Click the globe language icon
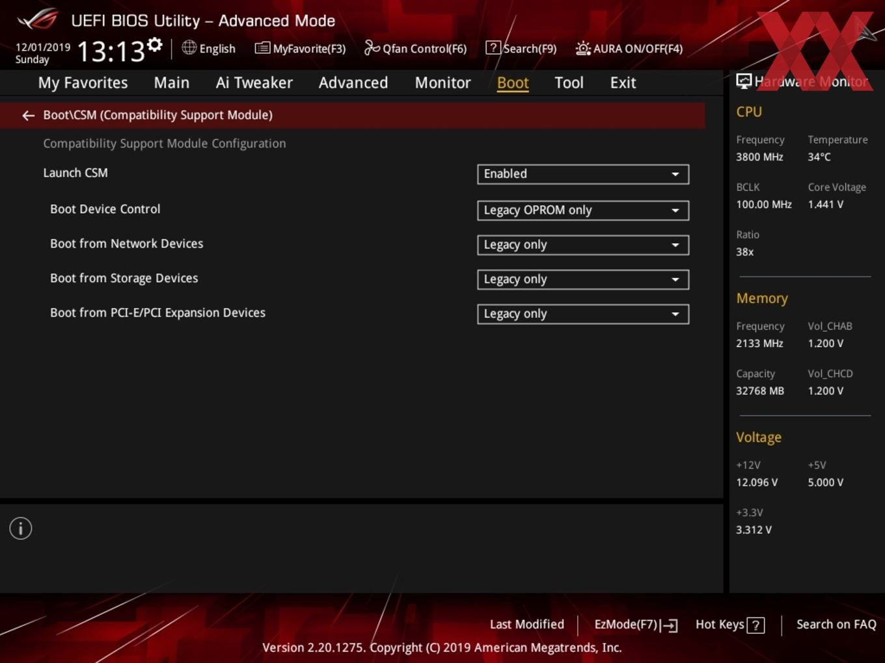The width and height of the screenshot is (885, 663). coord(189,47)
